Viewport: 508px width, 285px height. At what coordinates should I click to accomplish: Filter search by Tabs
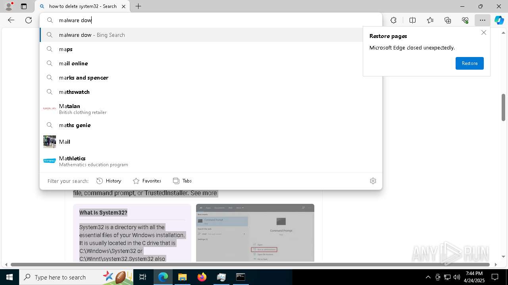point(182,181)
